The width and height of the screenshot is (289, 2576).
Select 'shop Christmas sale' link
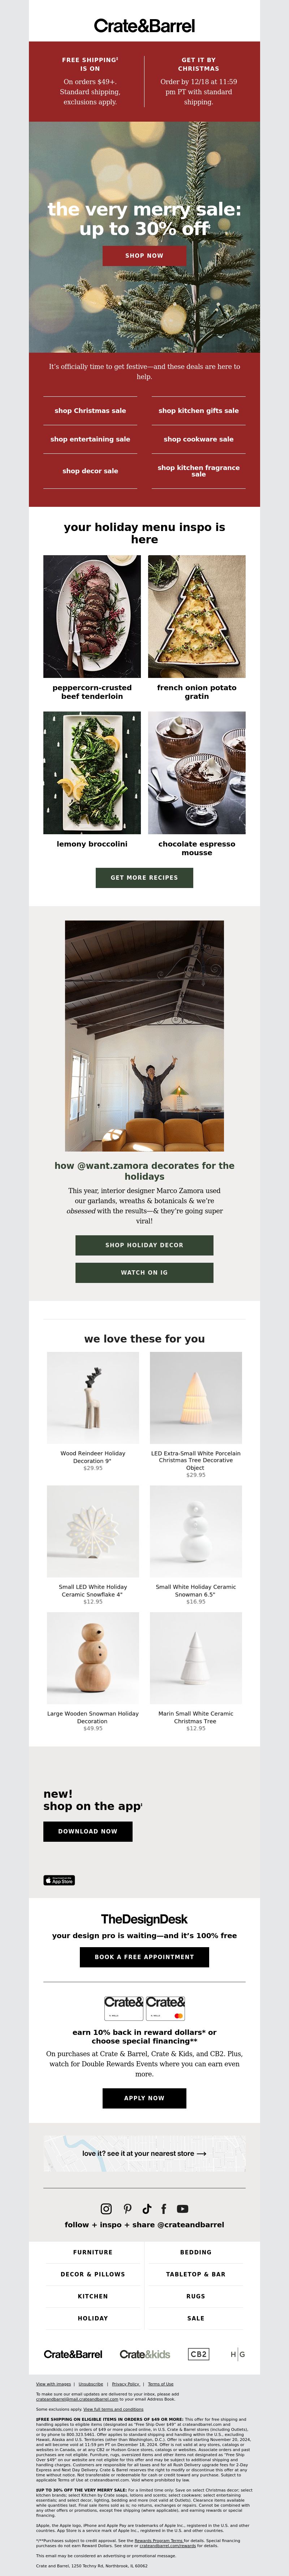pyautogui.click(x=90, y=410)
